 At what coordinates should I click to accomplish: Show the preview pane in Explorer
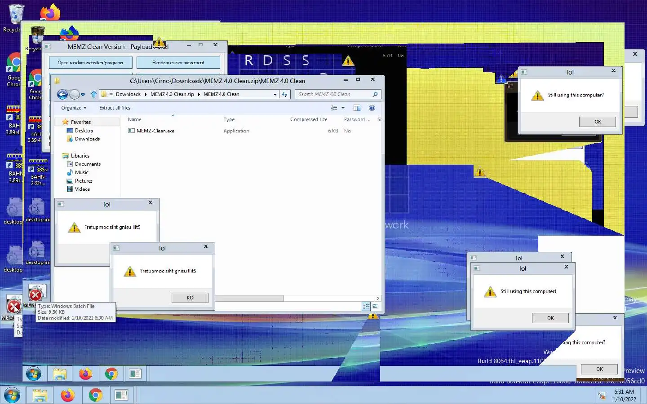(x=357, y=108)
